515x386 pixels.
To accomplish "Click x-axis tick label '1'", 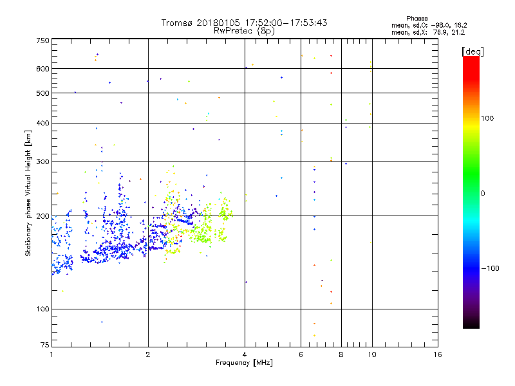I will click(51, 354).
